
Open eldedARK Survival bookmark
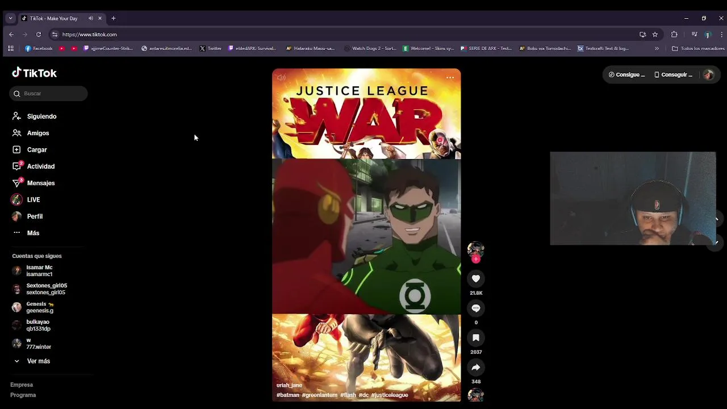tap(252, 49)
